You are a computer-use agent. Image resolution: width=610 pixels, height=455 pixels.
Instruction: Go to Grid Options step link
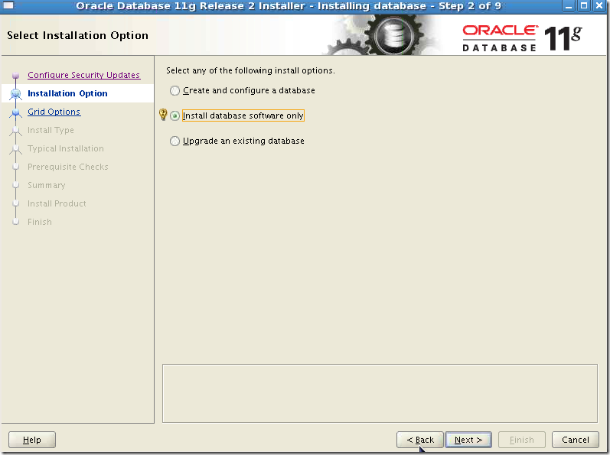tap(54, 112)
